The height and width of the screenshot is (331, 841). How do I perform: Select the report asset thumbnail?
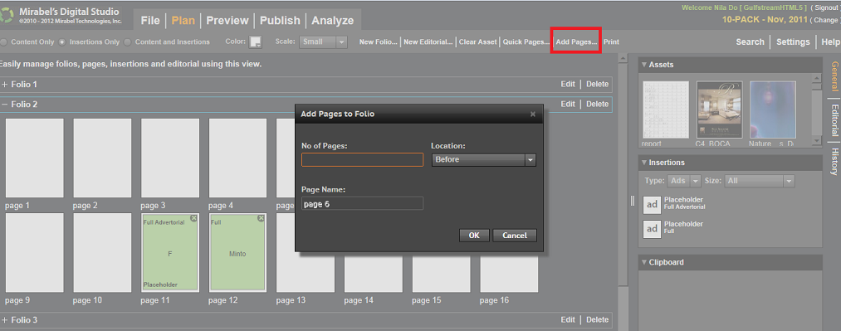(x=666, y=110)
